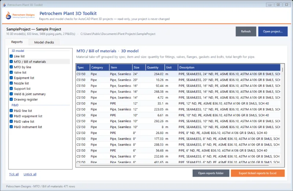Select the P&ID line list label

point(23,111)
